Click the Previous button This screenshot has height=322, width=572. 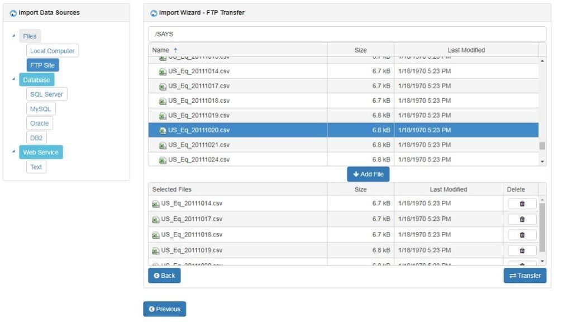coord(164,309)
